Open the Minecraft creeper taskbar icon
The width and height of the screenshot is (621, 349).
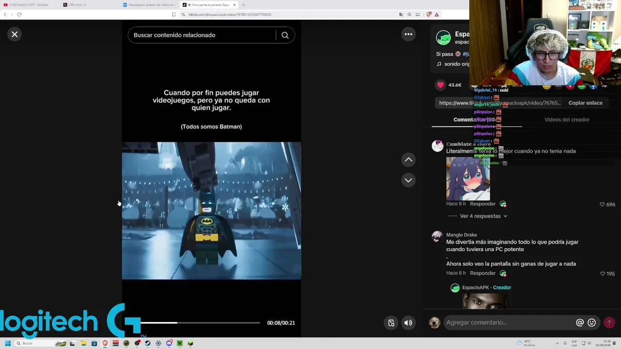(180, 343)
